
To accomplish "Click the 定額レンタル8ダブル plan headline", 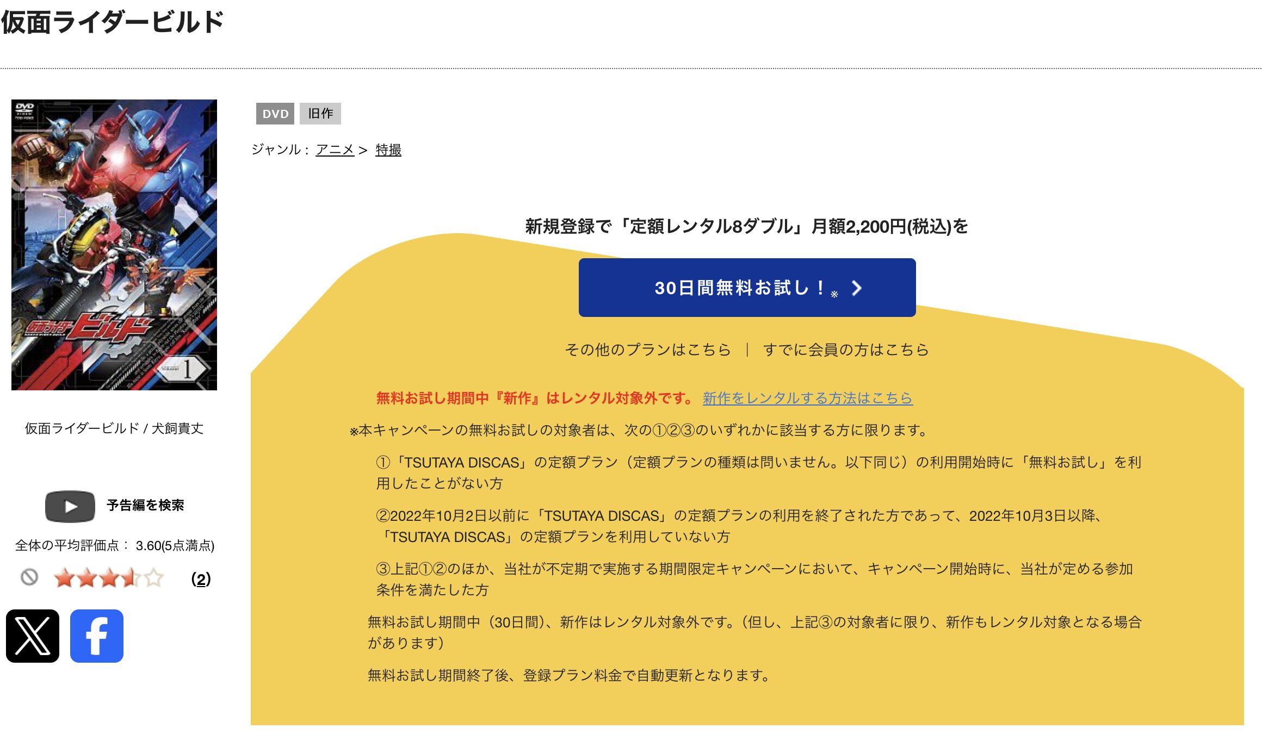I will pyautogui.click(x=746, y=226).
